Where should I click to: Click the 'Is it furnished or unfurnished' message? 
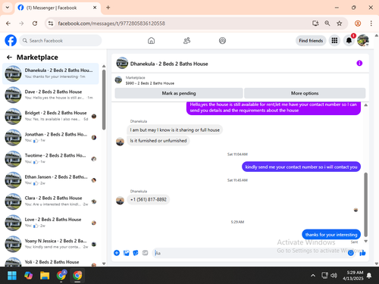158,141
